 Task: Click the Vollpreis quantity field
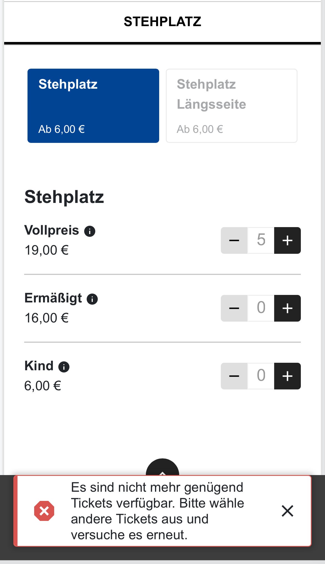[x=261, y=240]
